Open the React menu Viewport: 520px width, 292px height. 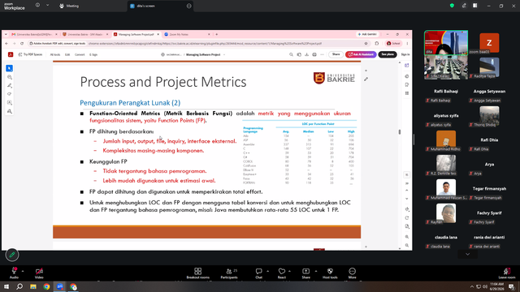282,273
